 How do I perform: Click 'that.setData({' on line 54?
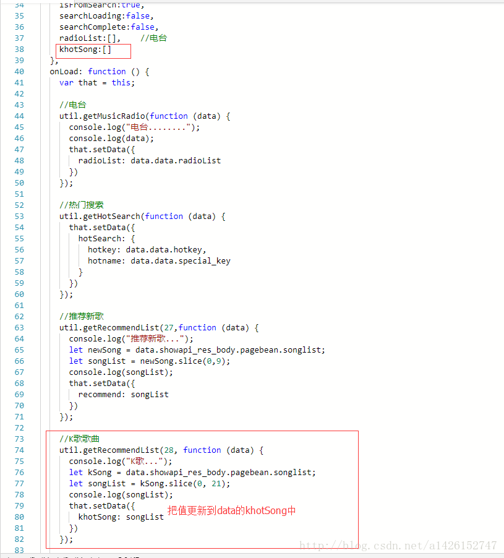[102, 228]
